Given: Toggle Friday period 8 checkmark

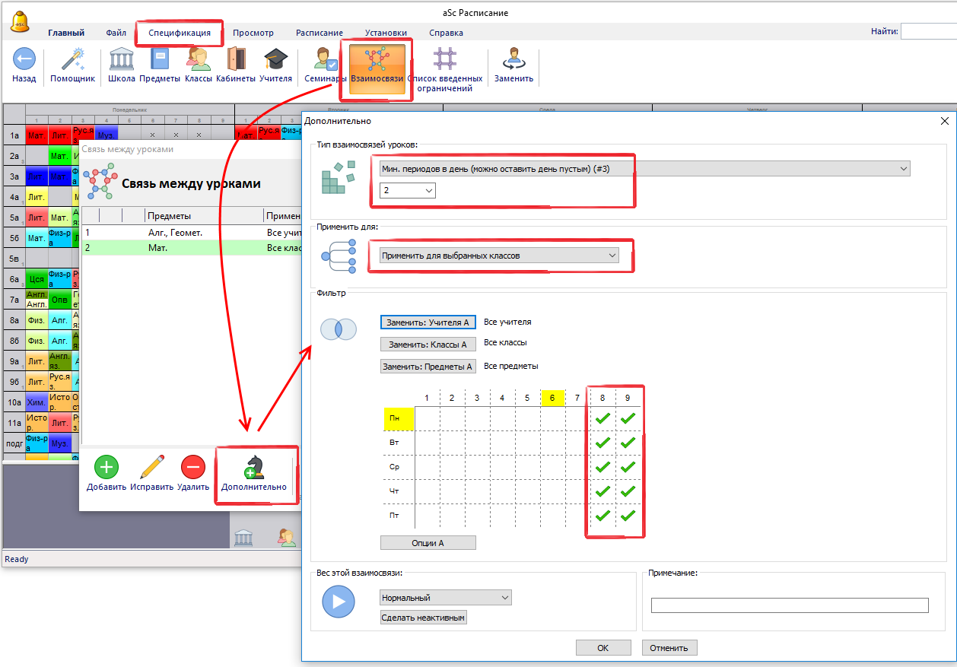Looking at the screenshot, I should point(602,516).
